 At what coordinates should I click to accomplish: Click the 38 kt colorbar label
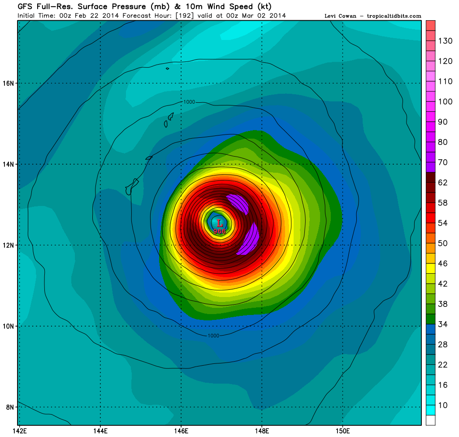pos(443,304)
